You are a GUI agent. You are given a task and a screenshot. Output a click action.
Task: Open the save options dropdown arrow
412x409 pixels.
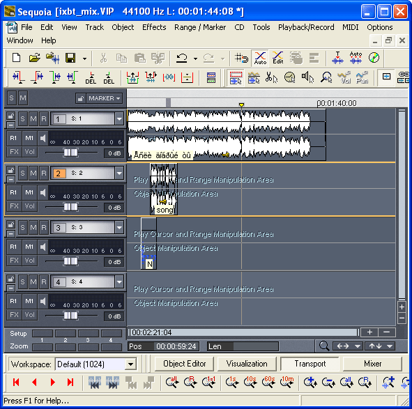click(x=84, y=59)
